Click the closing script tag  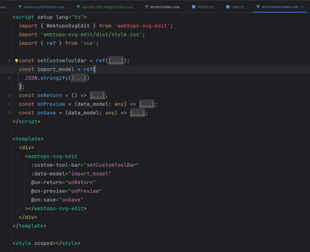26,122
